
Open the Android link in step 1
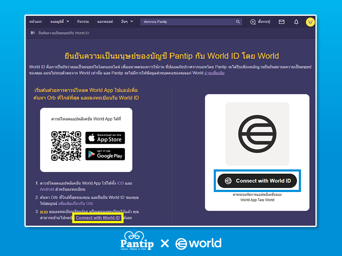(47, 189)
